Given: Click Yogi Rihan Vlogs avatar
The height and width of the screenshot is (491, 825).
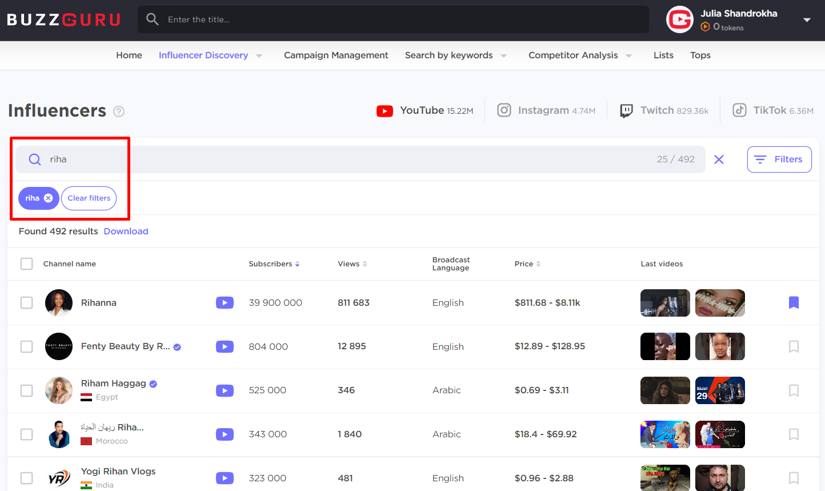Looking at the screenshot, I should [x=59, y=478].
